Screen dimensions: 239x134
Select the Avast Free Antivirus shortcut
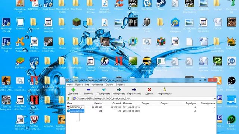tap(20, 45)
